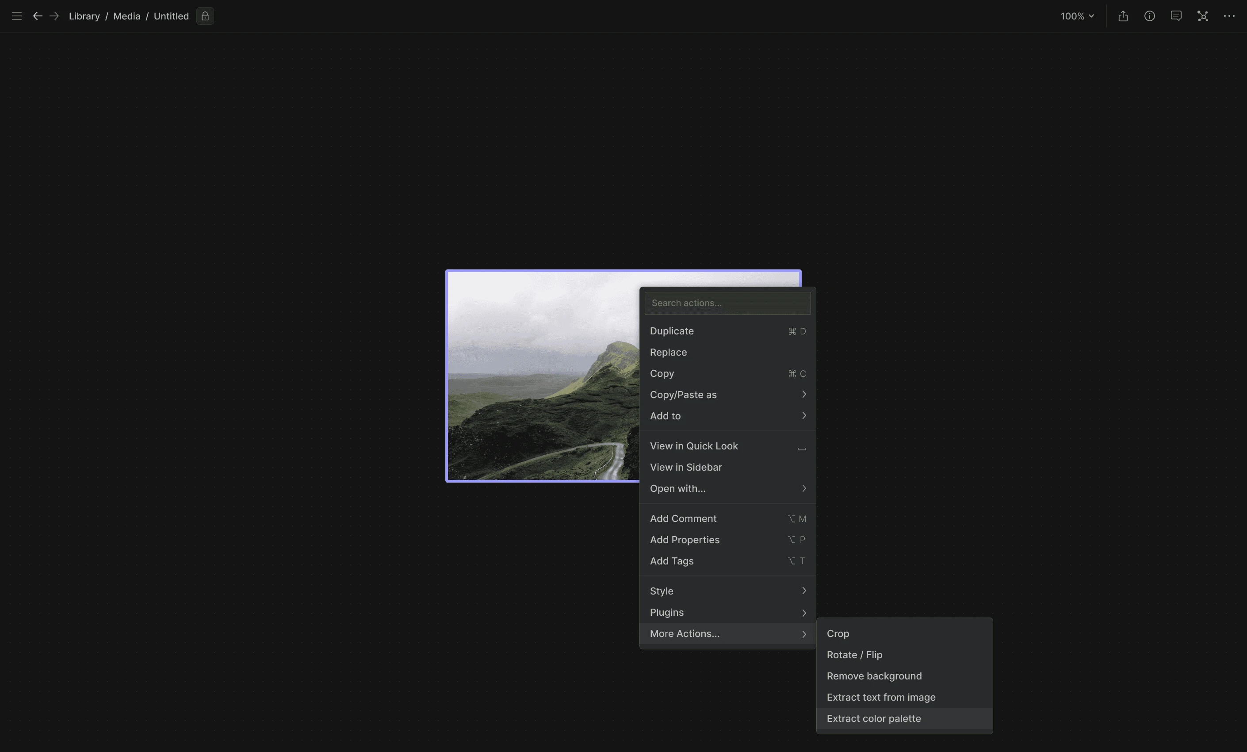This screenshot has width=1247, height=752.
Task: Expand the Plugins submenu
Action: pyautogui.click(x=727, y=612)
